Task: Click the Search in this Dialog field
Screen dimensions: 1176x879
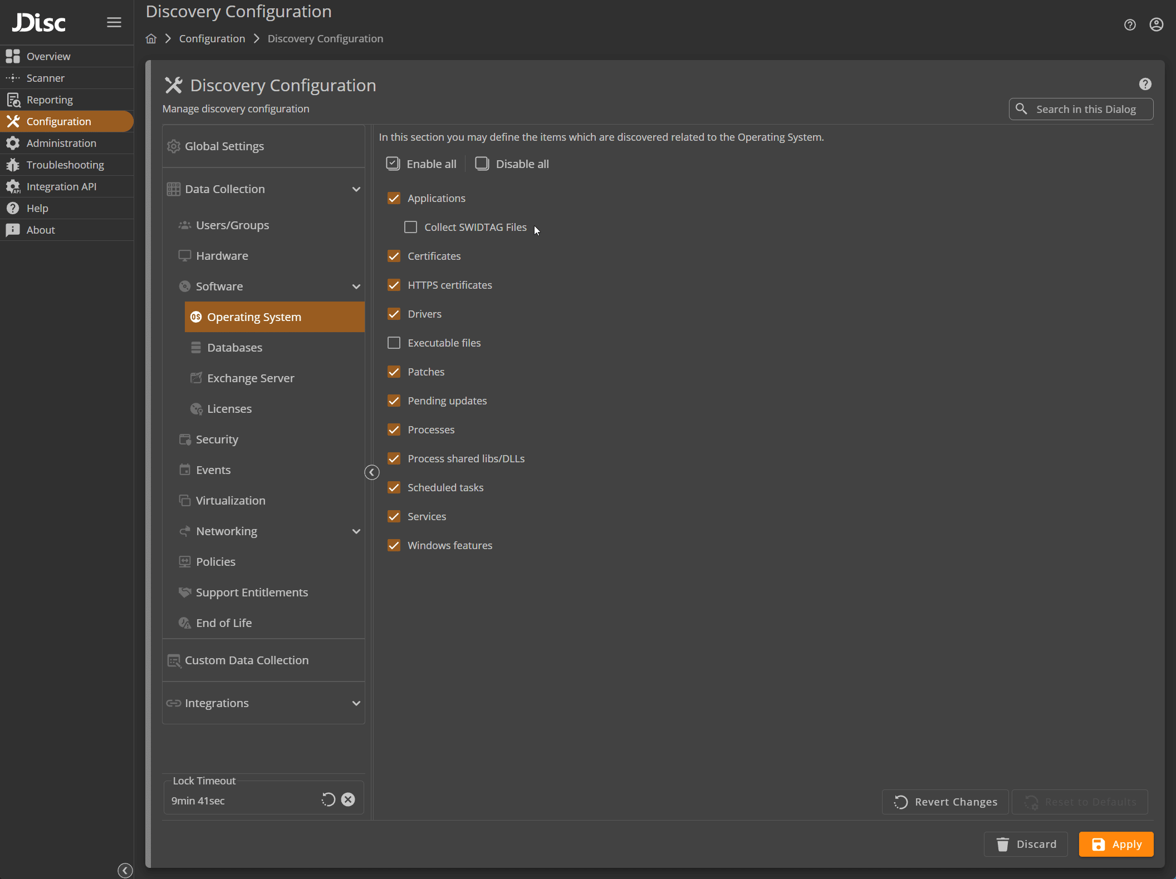Action: click(1081, 108)
